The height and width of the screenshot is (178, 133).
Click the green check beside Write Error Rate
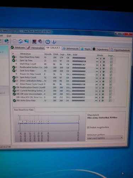point(14,100)
